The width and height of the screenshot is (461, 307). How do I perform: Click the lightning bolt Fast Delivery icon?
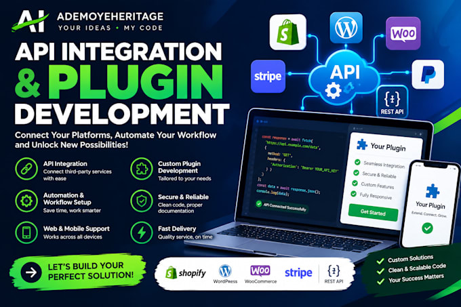tap(142, 232)
